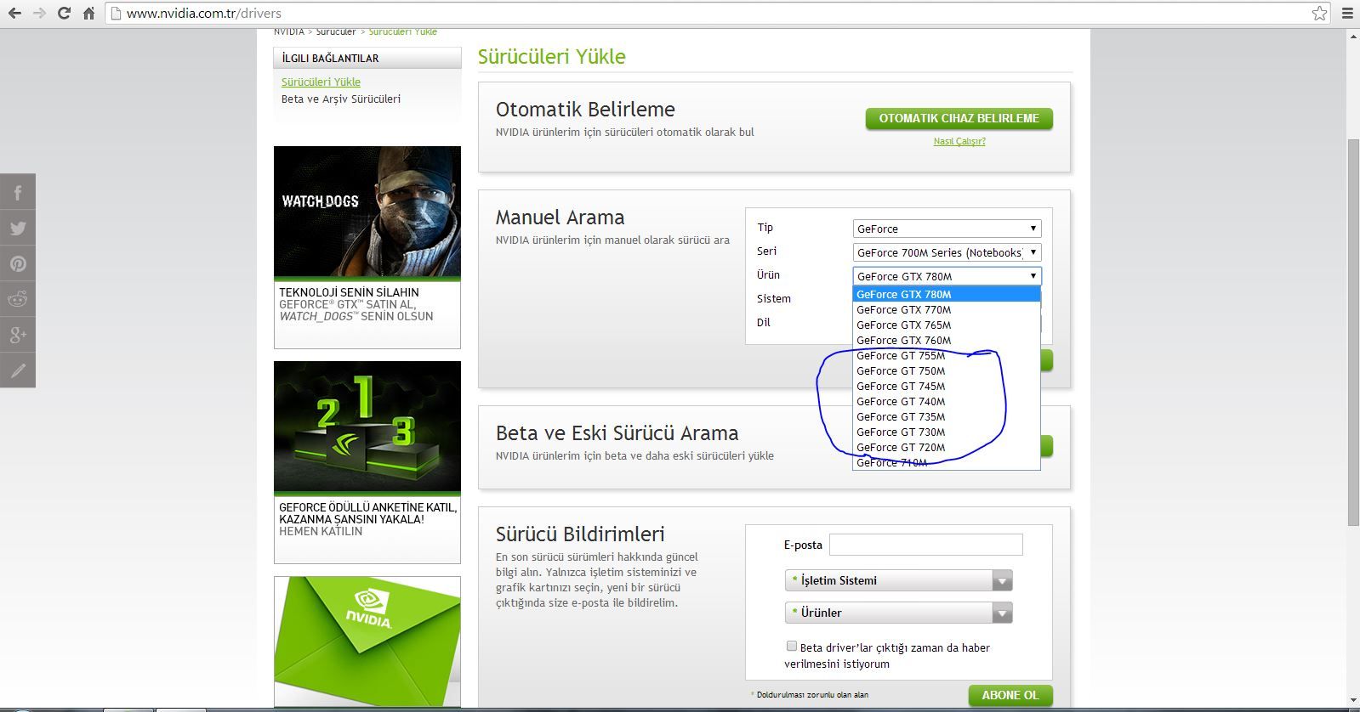This screenshot has width=1360, height=712.
Task: Bookmark this page with the star
Action: coord(1319,13)
